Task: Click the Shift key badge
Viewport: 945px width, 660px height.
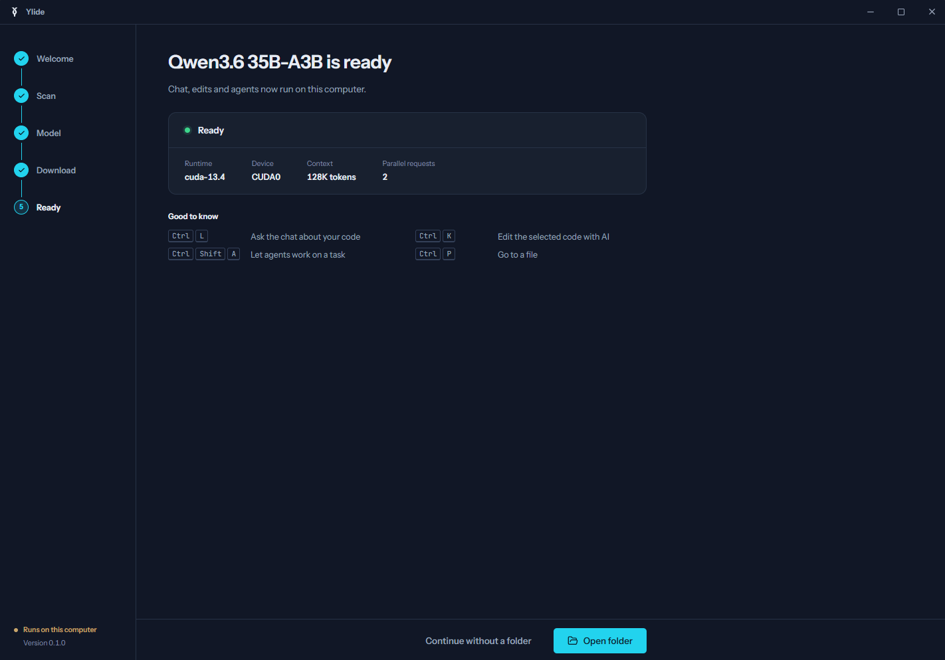Action: [x=211, y=254]
